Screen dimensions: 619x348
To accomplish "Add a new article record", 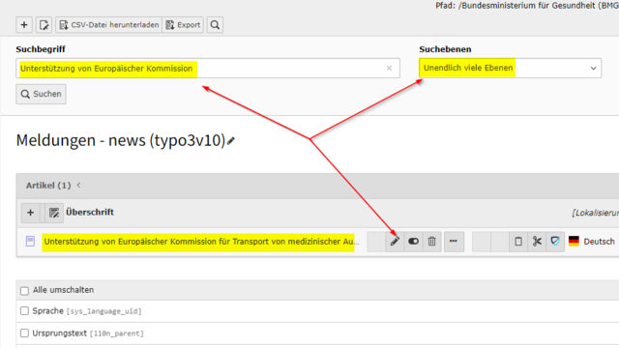I will [x=30, y=213].
